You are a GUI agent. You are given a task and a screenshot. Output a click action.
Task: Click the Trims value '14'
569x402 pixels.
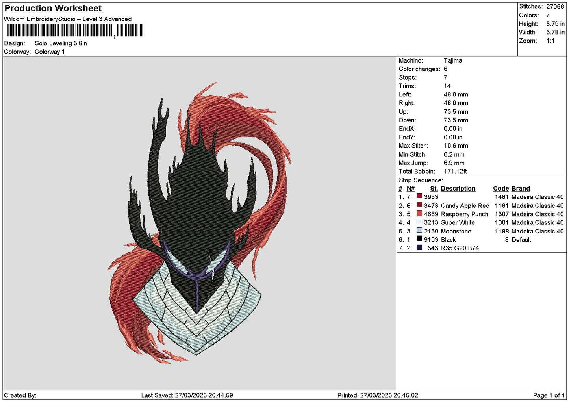447,86
